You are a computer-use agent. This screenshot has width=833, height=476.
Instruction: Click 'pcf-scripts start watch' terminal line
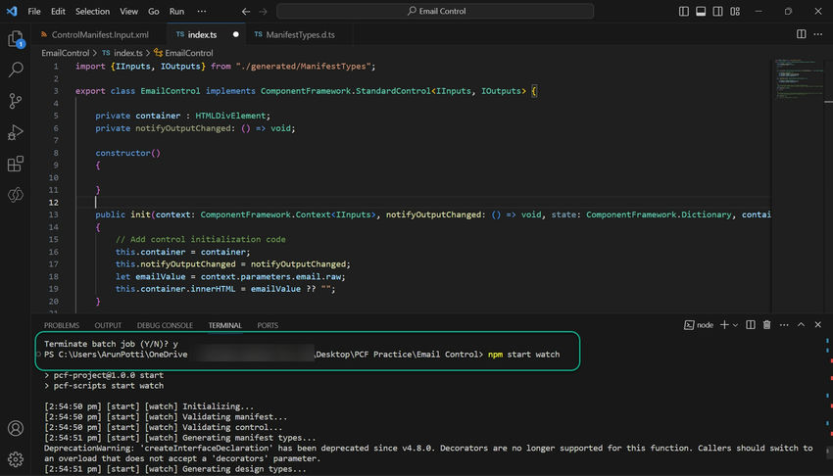click(x=109, y=386)
